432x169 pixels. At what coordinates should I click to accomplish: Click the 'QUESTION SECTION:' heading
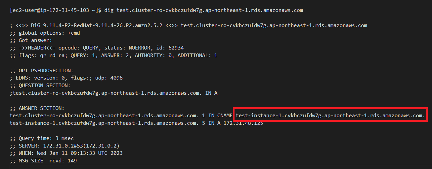pos(40,85)
